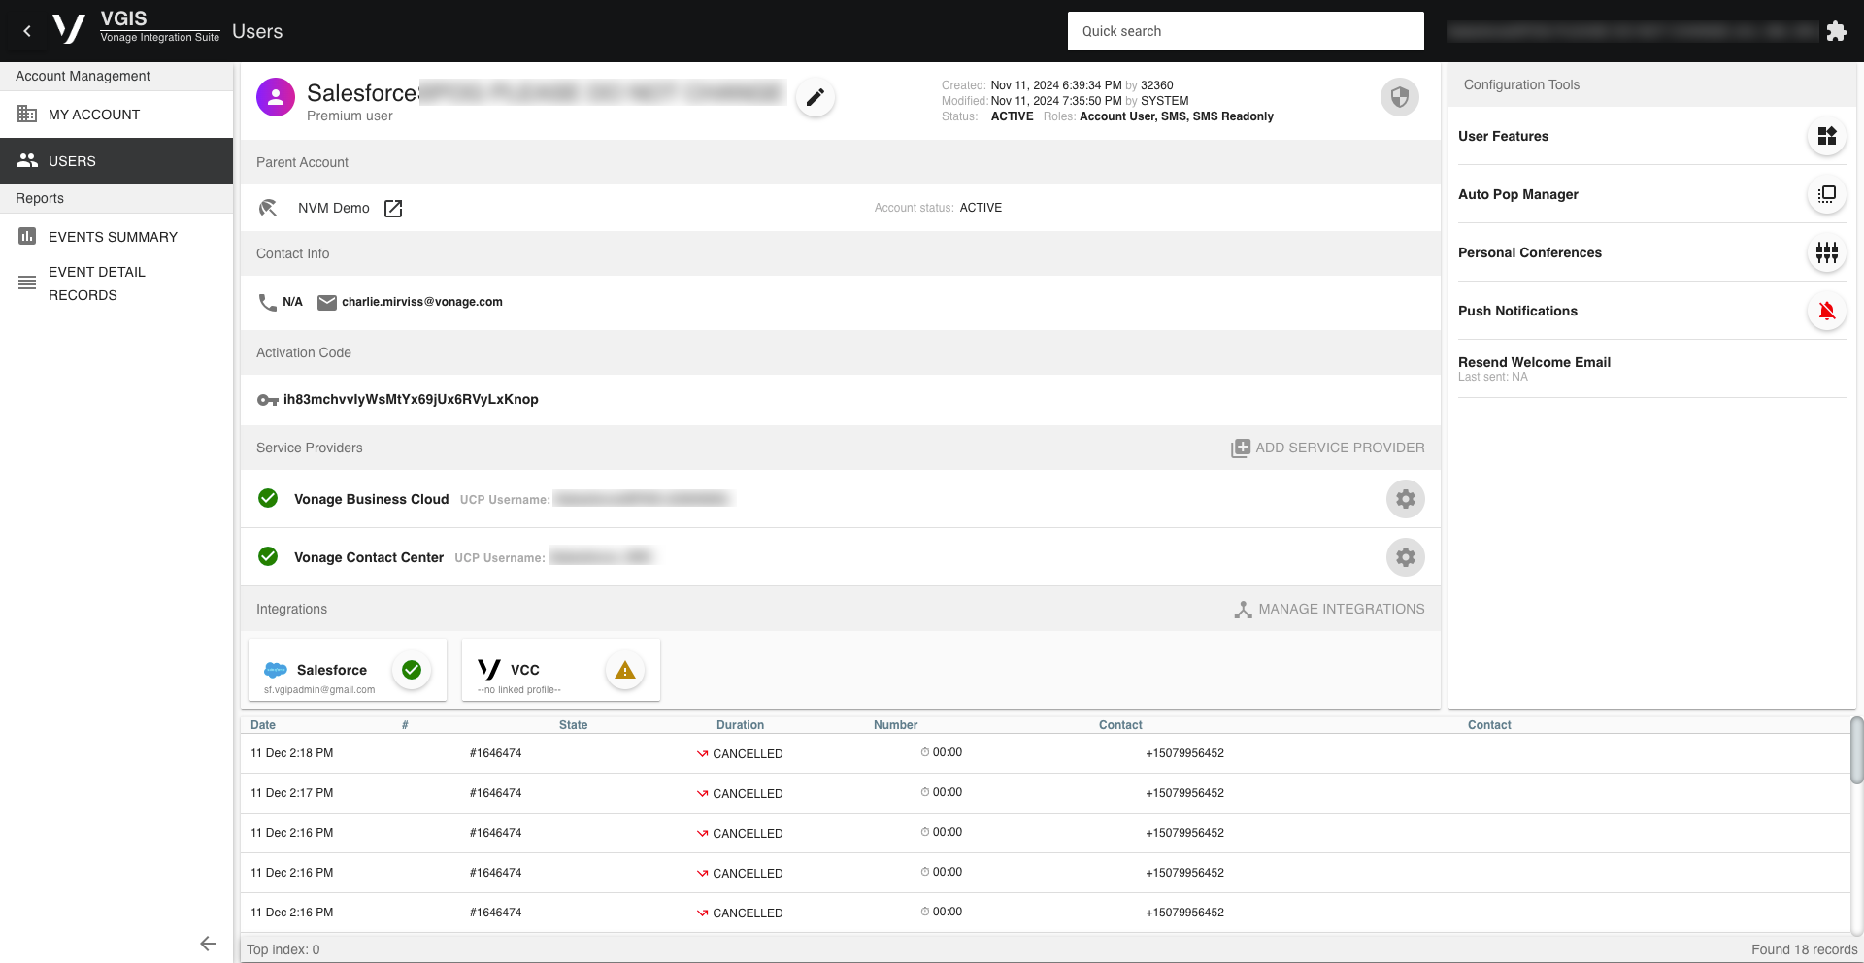
Task: Open Vonage Contact Center gear settings
Action: point(1405,557)
